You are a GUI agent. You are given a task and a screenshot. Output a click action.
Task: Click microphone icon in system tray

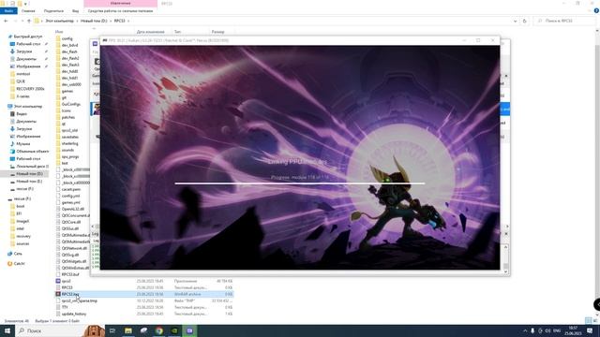point(532,330)
